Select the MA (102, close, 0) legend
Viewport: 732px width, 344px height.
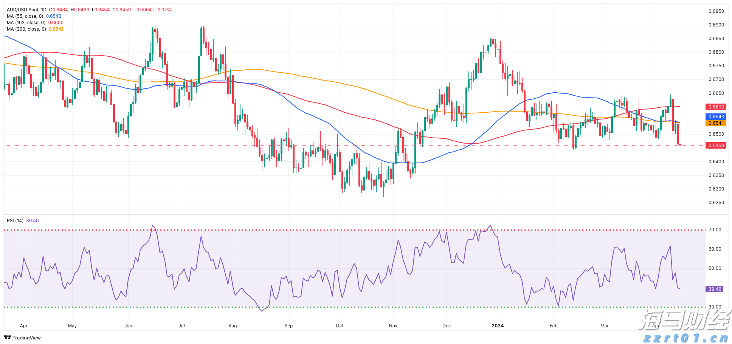26,23
